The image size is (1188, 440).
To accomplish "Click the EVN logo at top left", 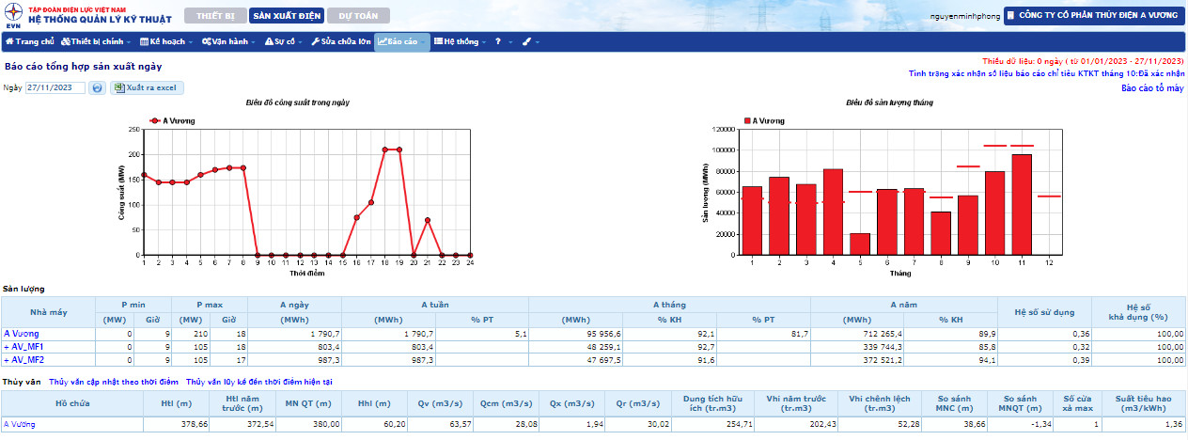I will [x=13, y=15].
